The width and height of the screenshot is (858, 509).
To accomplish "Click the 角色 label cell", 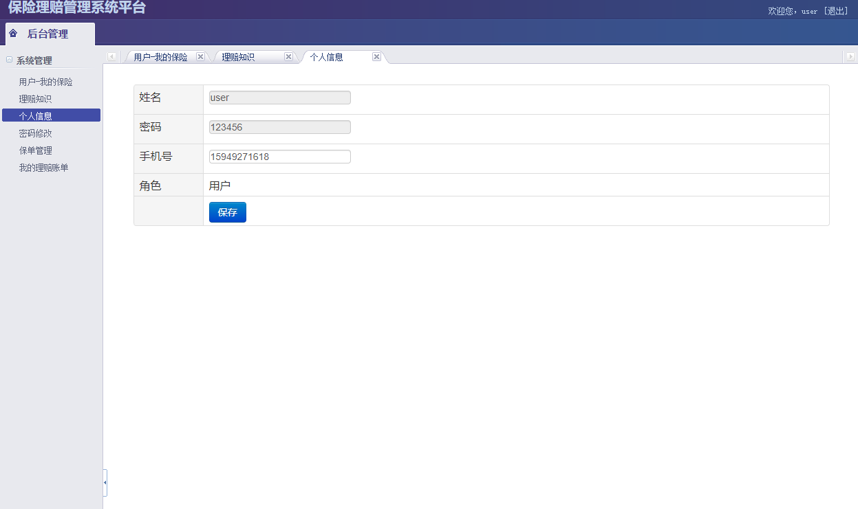I will tap(169, 185).
